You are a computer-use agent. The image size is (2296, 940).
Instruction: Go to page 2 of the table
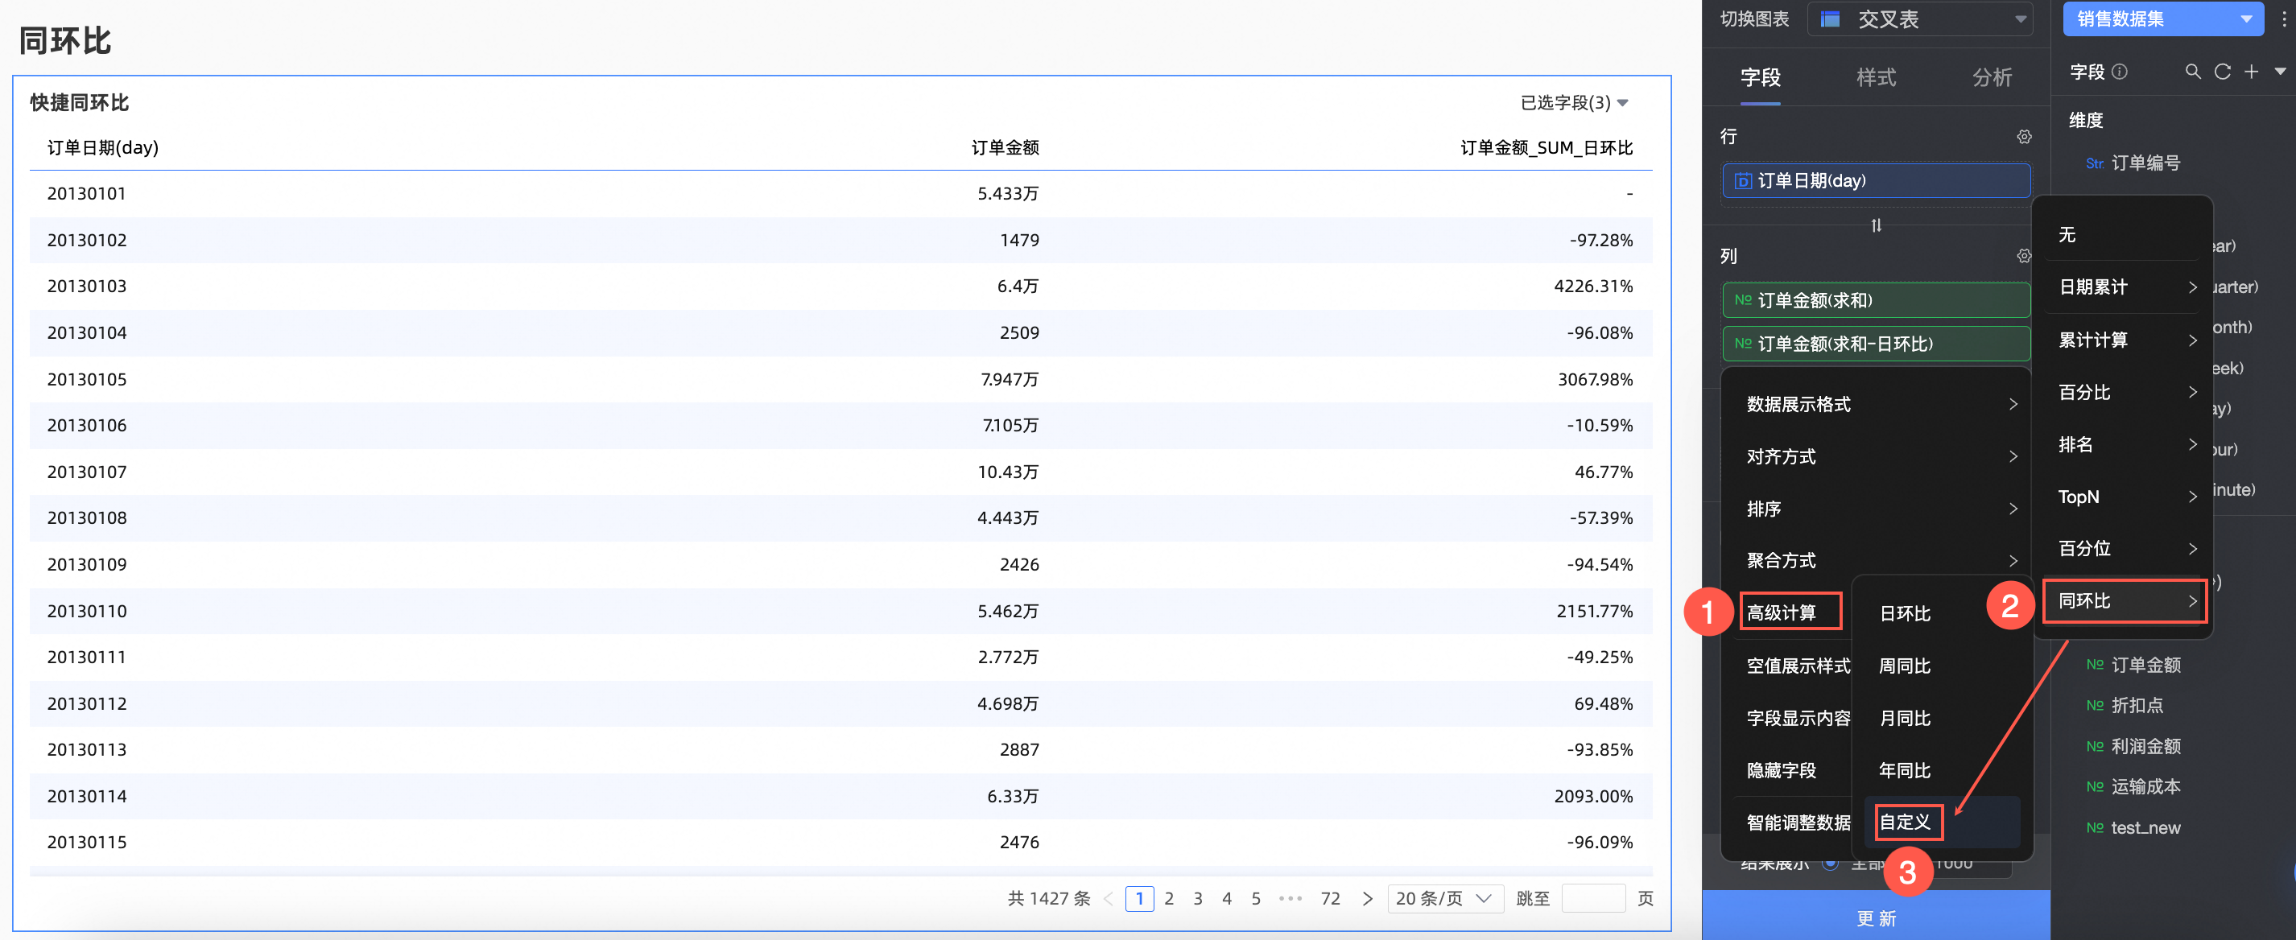1168,898
